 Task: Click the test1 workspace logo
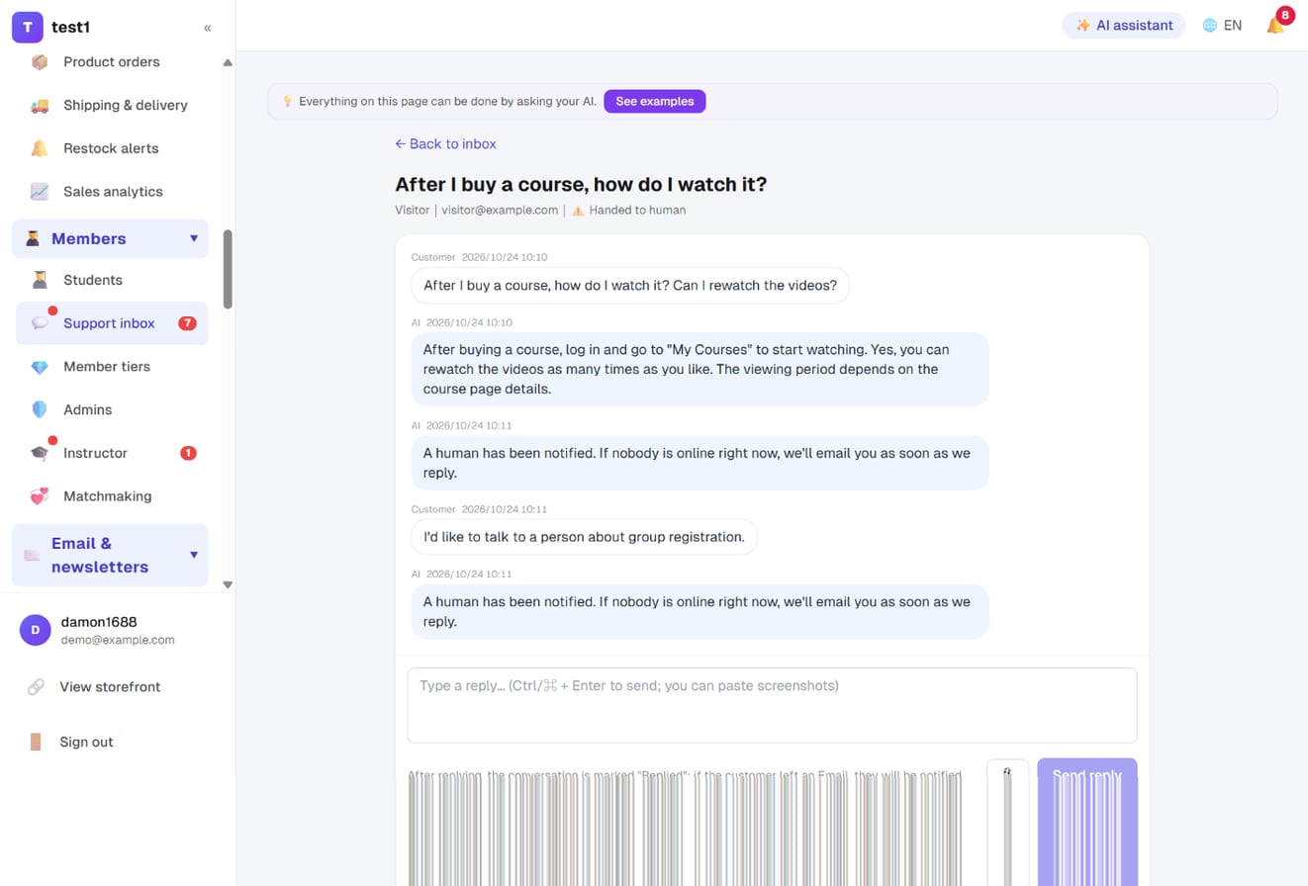click(x=28, y=28)
